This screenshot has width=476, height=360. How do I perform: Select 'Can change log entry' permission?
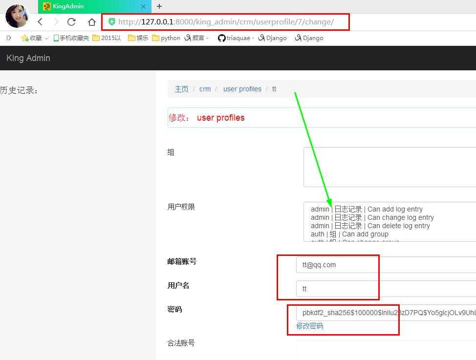(372, 217)
